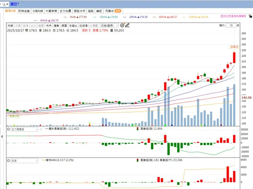This screenshot has width=253, height=189.
Task: Toggle the 本益比 button
Action: pyautogui.click(x=73, y=26)
